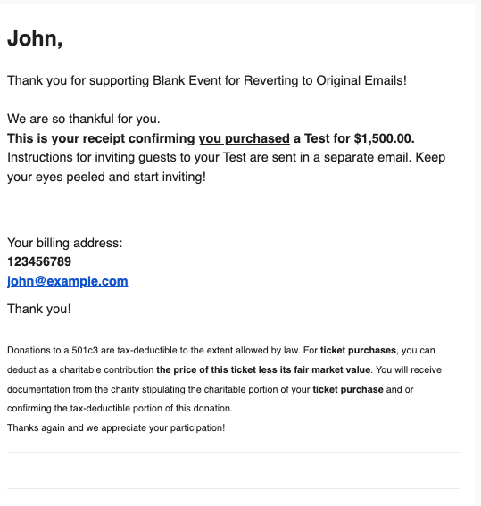Screen dimensions: 481x506
Task: Click the lower horizontal divider line
Action: [234, 488]
